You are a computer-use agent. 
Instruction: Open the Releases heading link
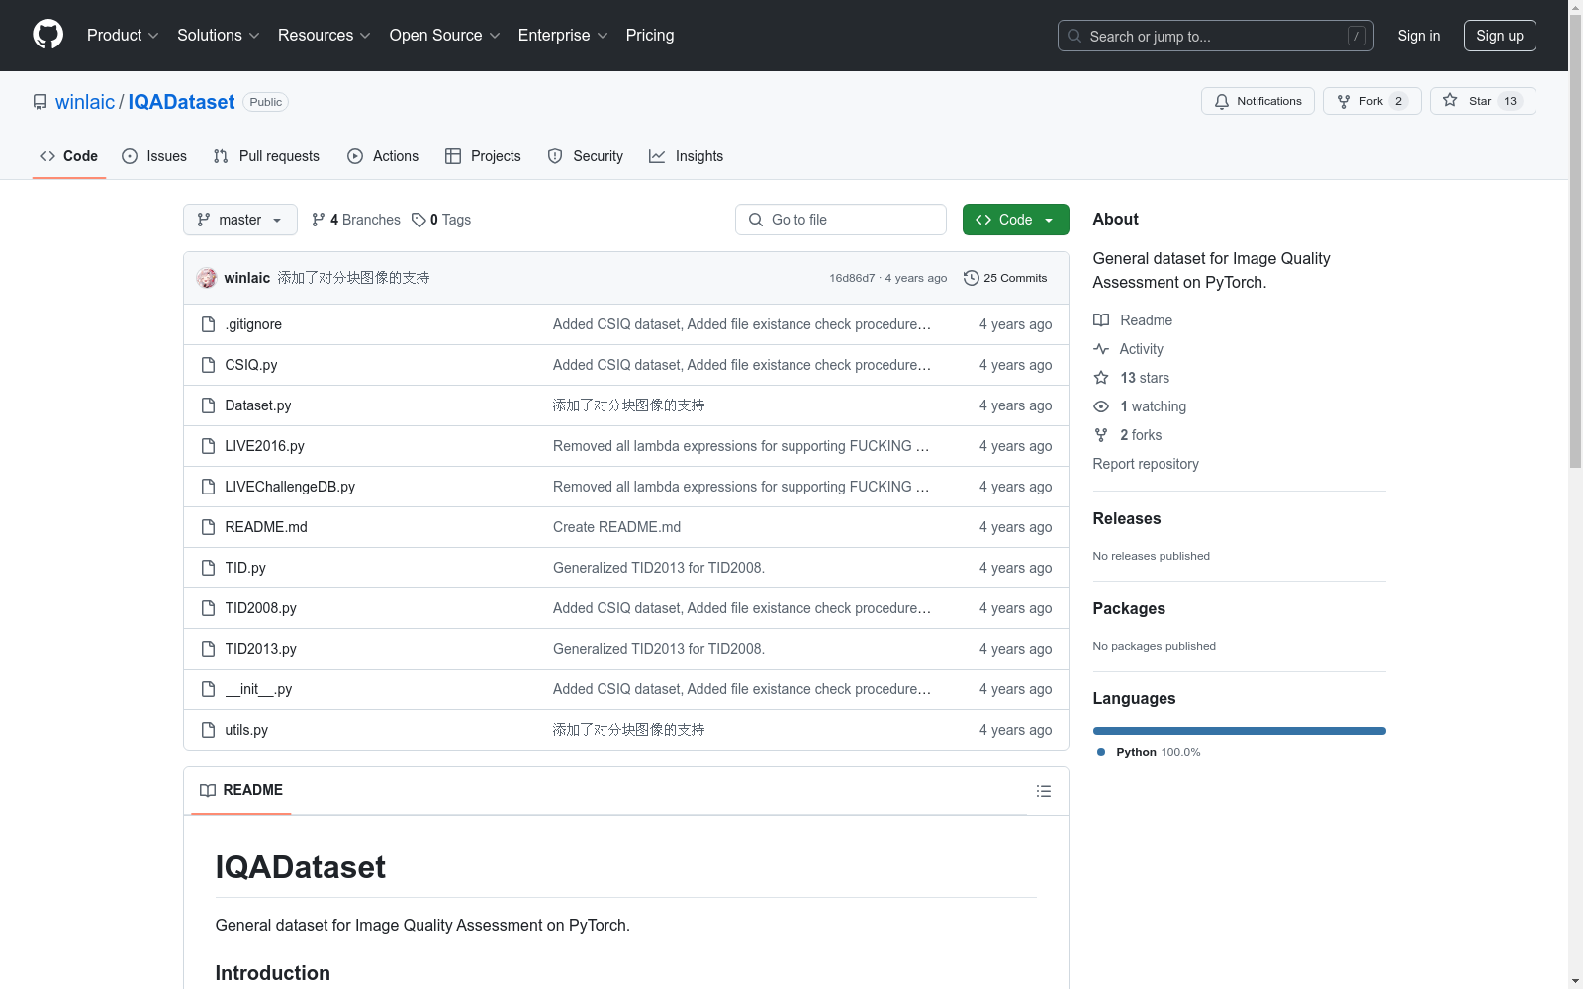click(x=1127, y=518)
